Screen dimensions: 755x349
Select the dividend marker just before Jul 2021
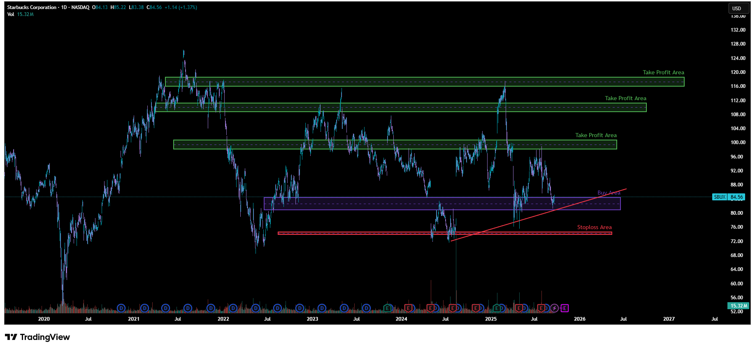coord(165,308)
